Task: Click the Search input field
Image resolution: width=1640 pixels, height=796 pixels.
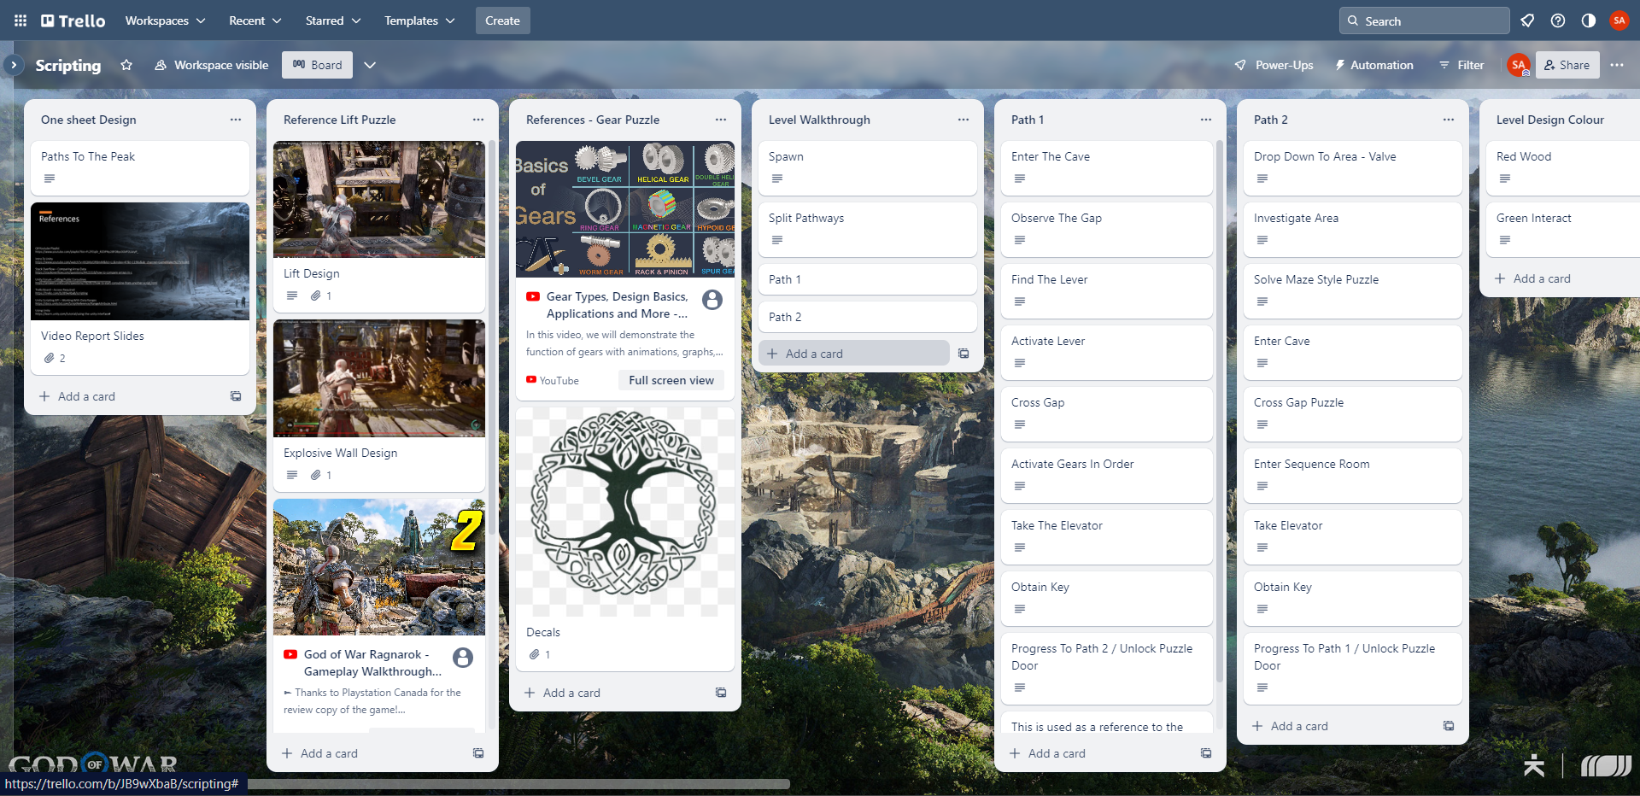Action: pos(1424,20)
